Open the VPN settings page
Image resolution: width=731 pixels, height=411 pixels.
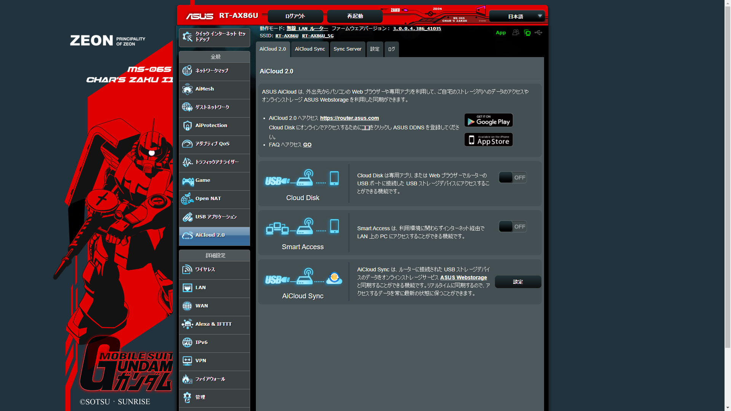[x=214, y=361]
